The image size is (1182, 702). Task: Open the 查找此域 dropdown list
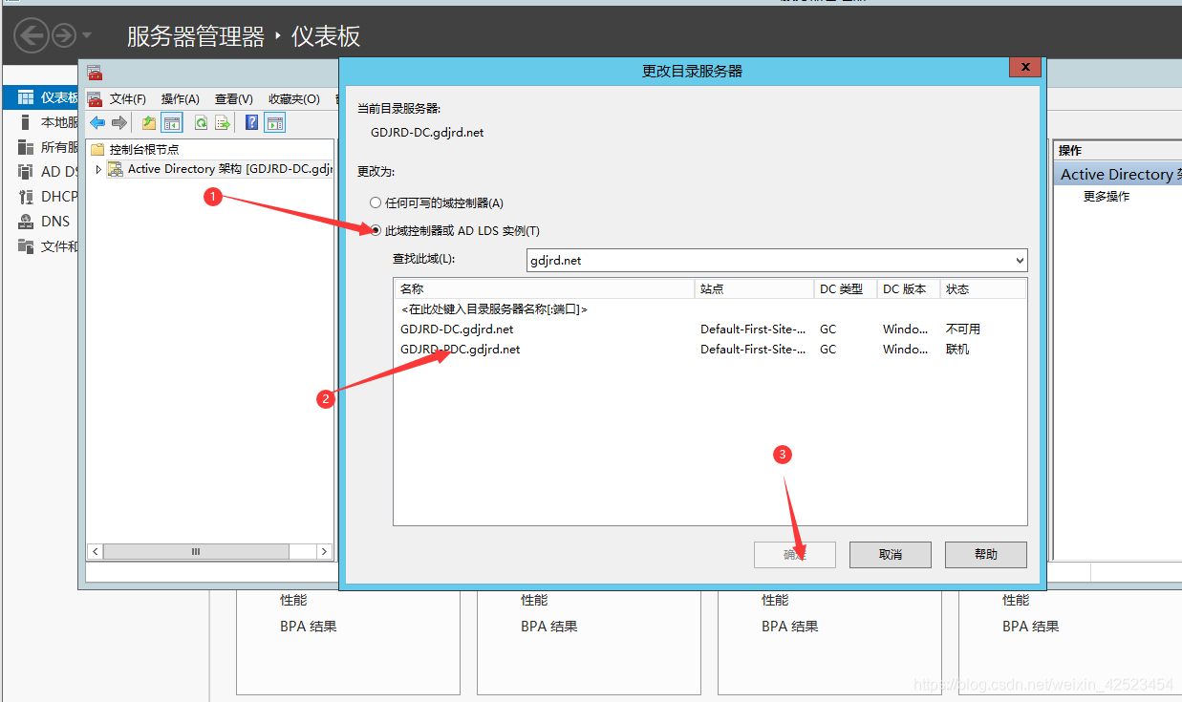1020,260
